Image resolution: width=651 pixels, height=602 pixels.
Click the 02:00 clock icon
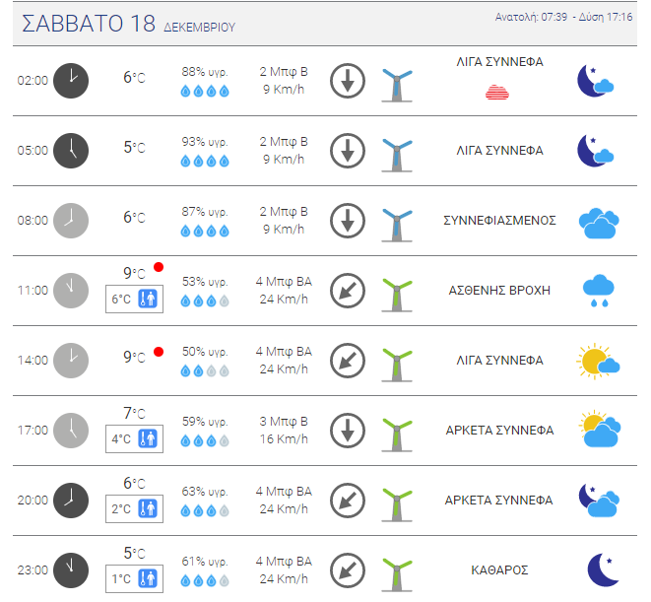pyautogui.click(x=71, y=81)
